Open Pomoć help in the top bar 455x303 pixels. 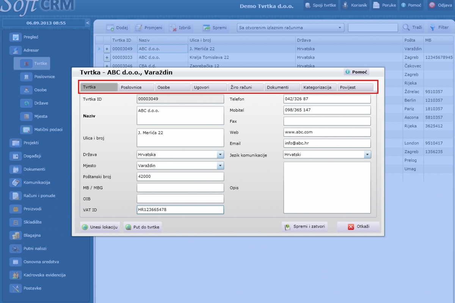click(x=411, y=5)
